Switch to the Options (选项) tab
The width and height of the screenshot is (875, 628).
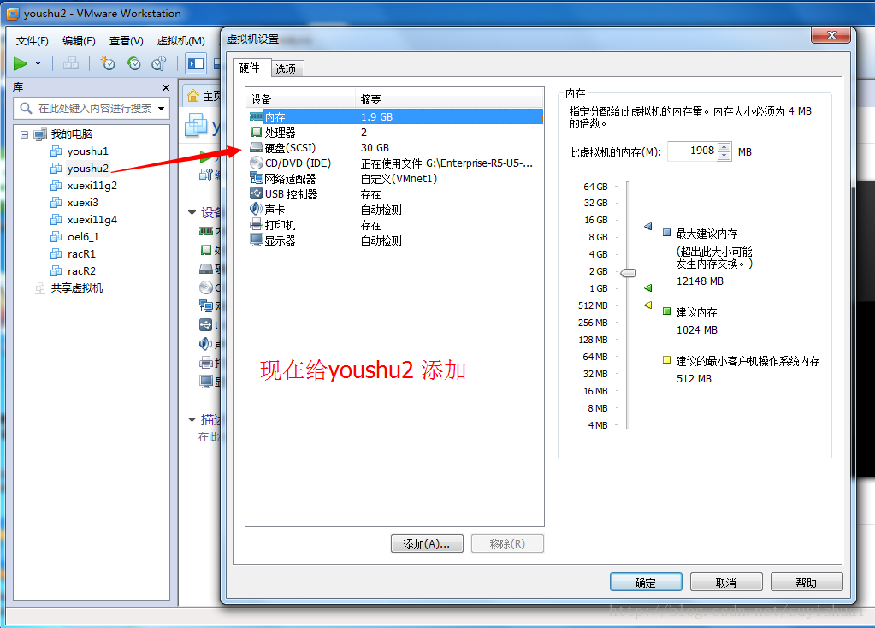286,68
